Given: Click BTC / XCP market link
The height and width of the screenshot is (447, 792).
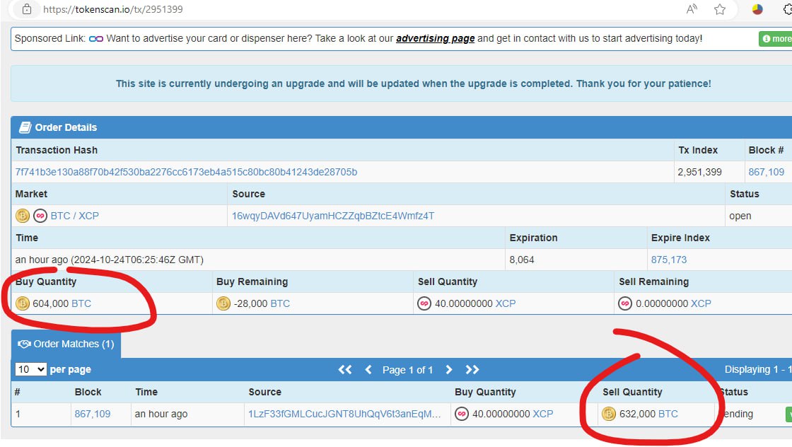Looking at the screenshot, I should click(75, 216).
